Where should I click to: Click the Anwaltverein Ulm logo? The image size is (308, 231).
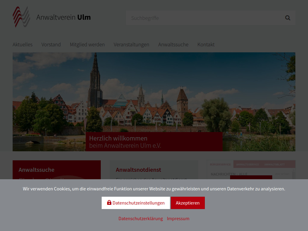click(x=21, y=17)
